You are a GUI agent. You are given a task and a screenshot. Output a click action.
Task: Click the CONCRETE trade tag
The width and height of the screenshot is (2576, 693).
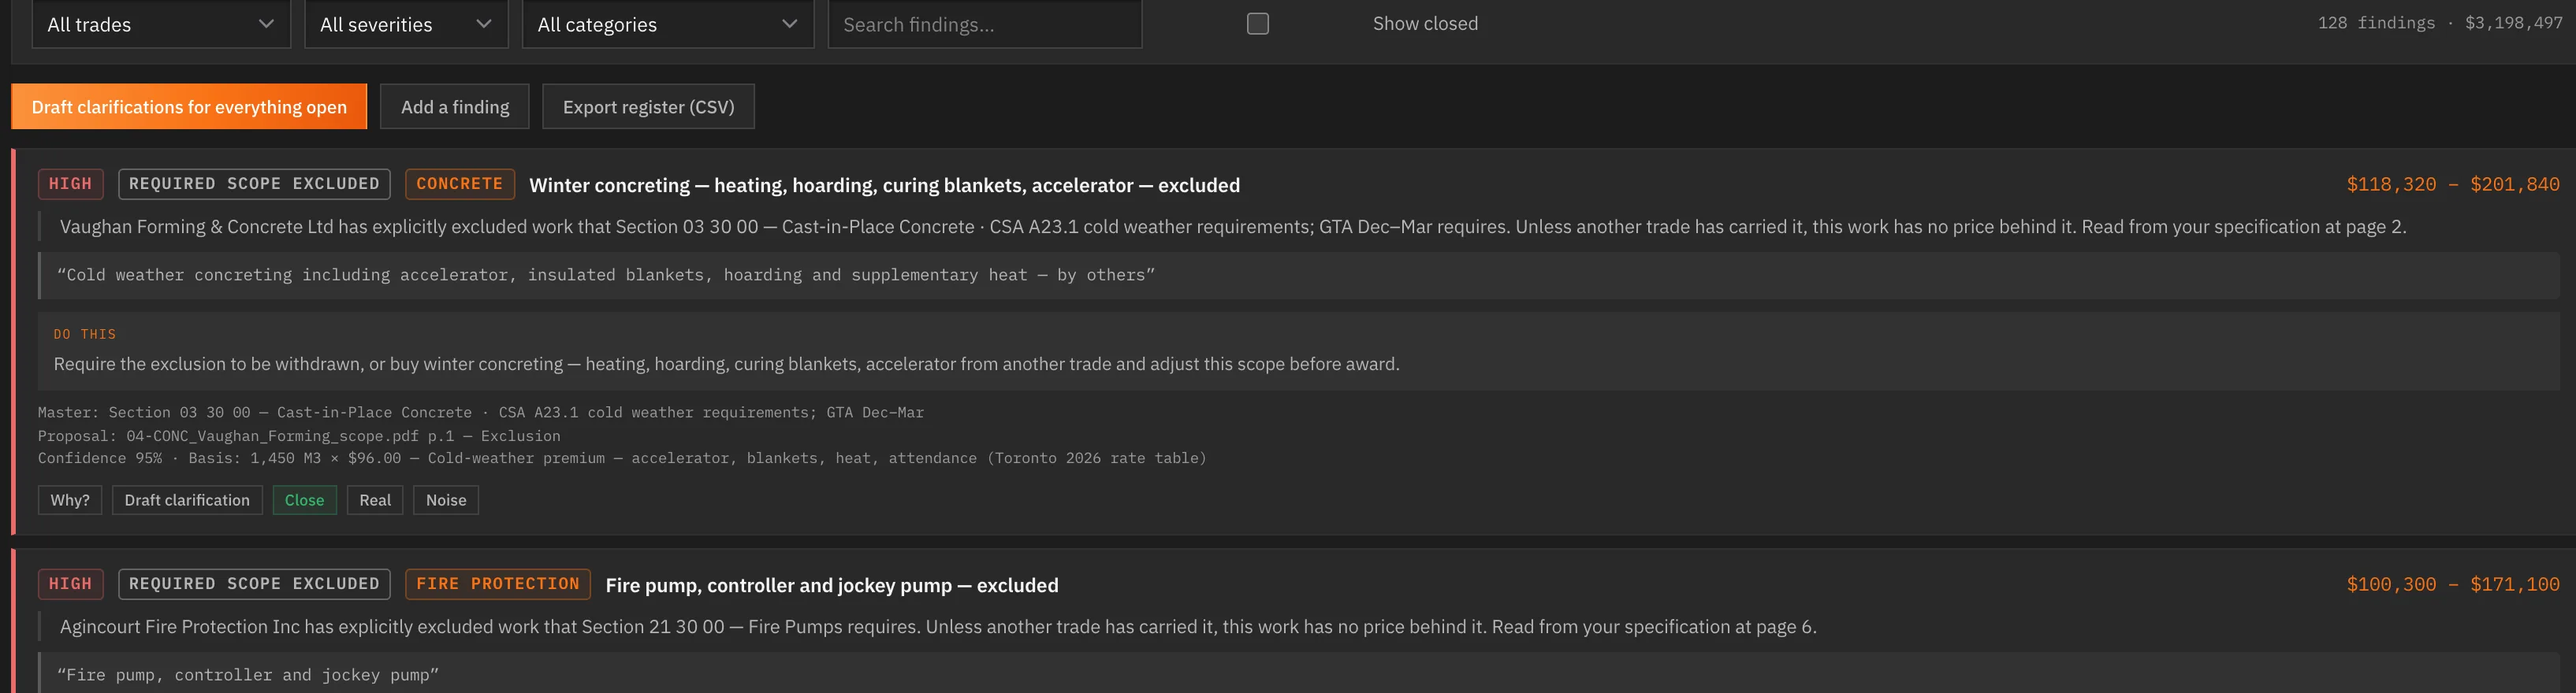[x=459, y=183]
